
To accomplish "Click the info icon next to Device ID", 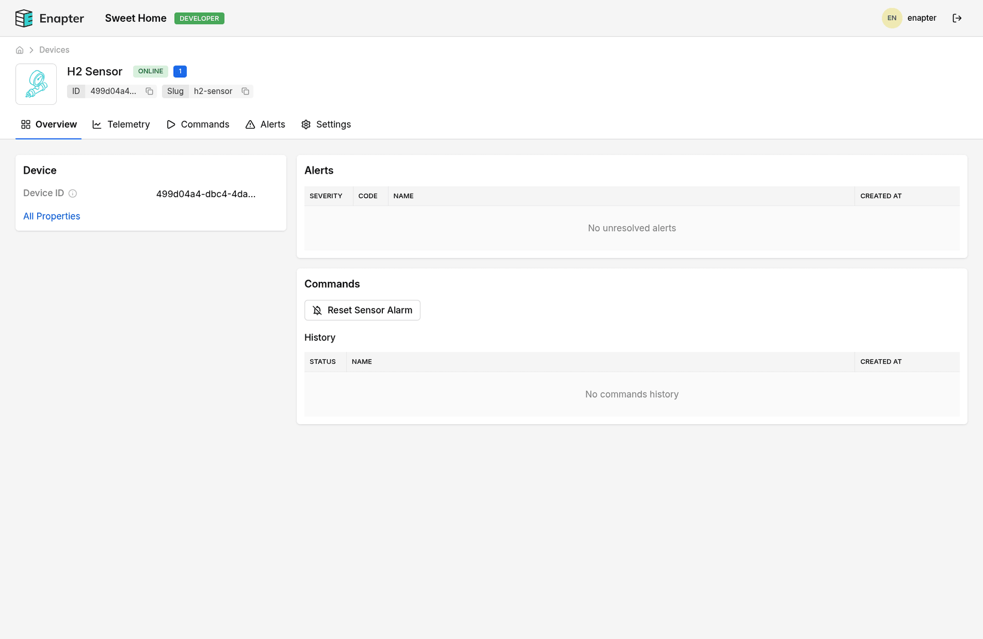I will [x=73, y=193].
